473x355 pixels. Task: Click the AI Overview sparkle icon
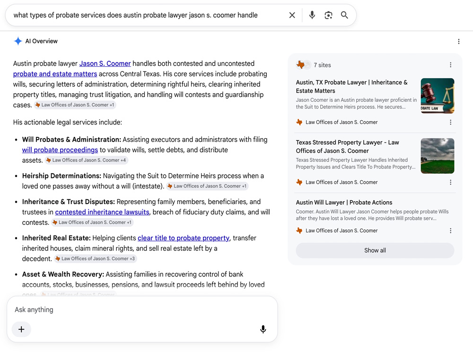[18, 41]
